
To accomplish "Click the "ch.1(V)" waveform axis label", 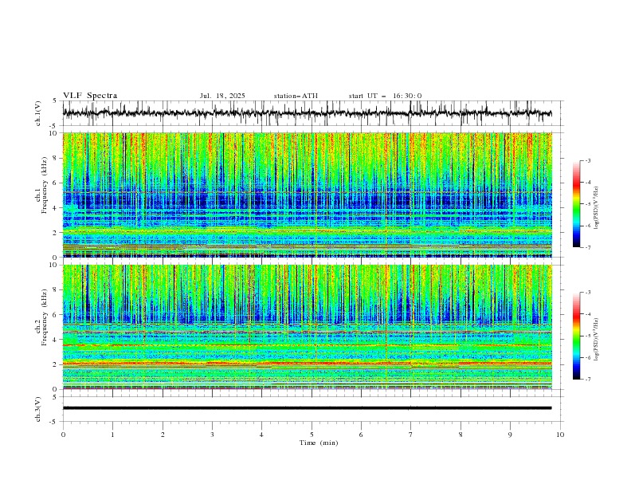I will coord(38,113).
